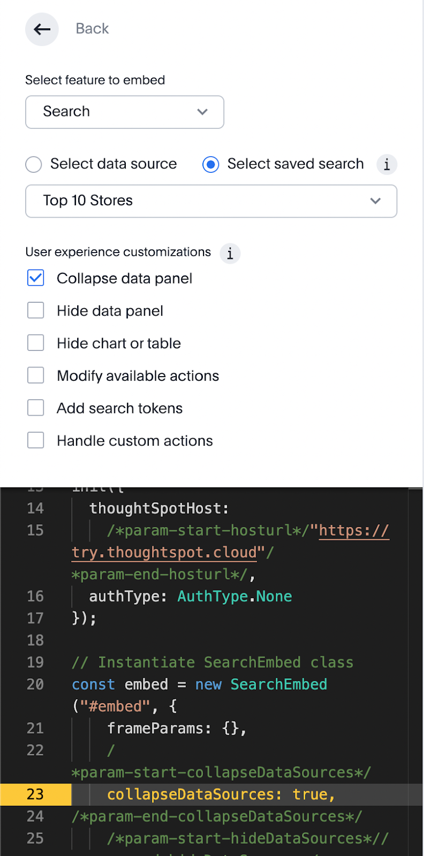Click chevron arrow in Top 10 Stores dropdown
Image resolution: width=430 pixels, height=856 pixels.
pyautogui.click(x=375, y=201)
